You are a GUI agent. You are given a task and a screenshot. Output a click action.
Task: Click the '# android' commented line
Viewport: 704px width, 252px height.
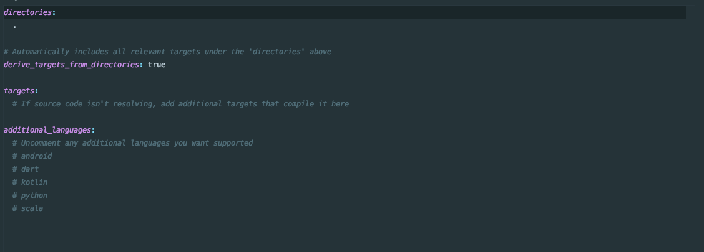(32, 156)
